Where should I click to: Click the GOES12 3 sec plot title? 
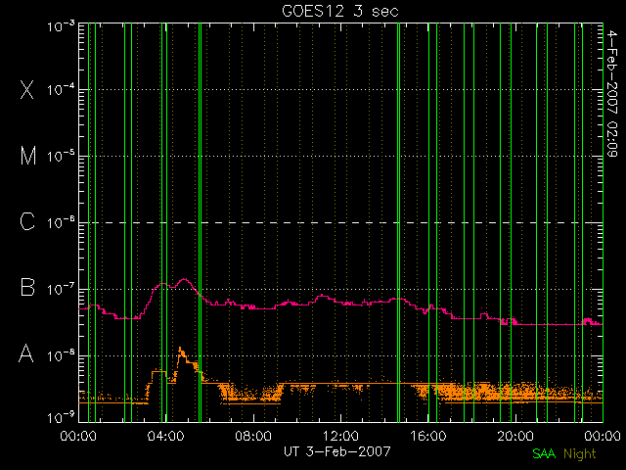tap(340, 11)
